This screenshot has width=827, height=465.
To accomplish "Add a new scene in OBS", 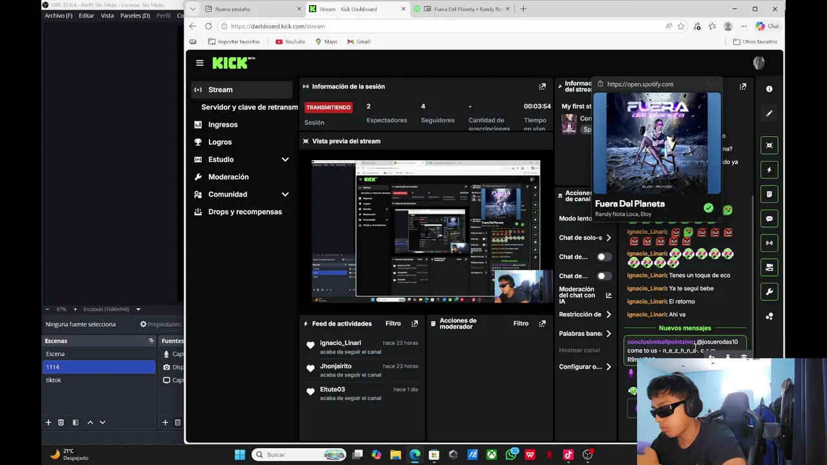I will [x=48, y=422].
